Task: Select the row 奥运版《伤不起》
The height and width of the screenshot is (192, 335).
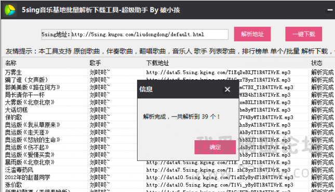Action: (167, 147)
